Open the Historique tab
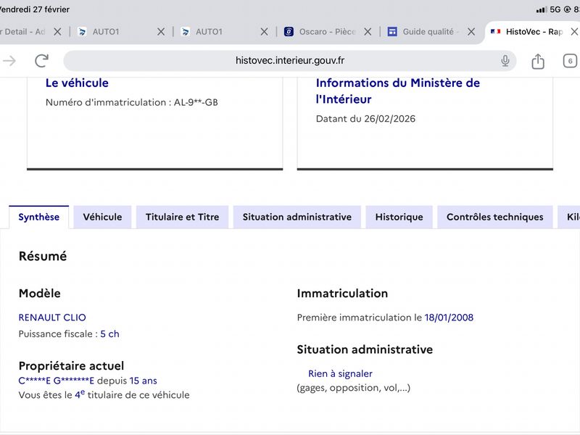580x435 pixels. coord(399,217)
